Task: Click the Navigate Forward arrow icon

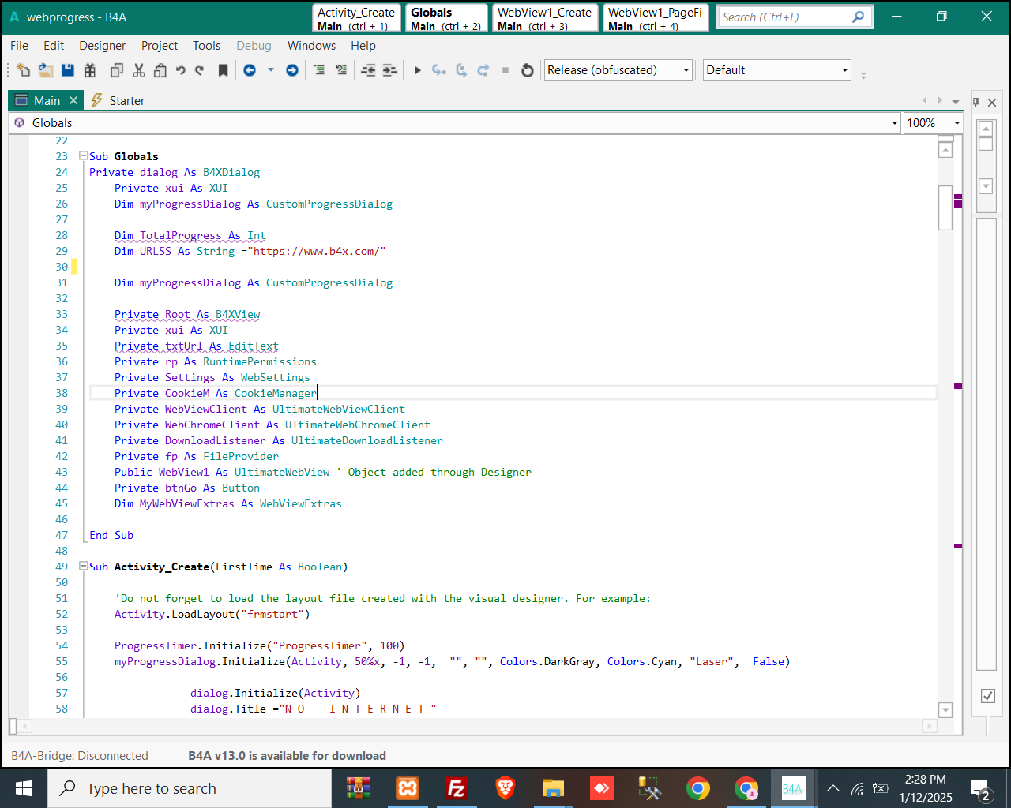Action: tap(292, 70)
